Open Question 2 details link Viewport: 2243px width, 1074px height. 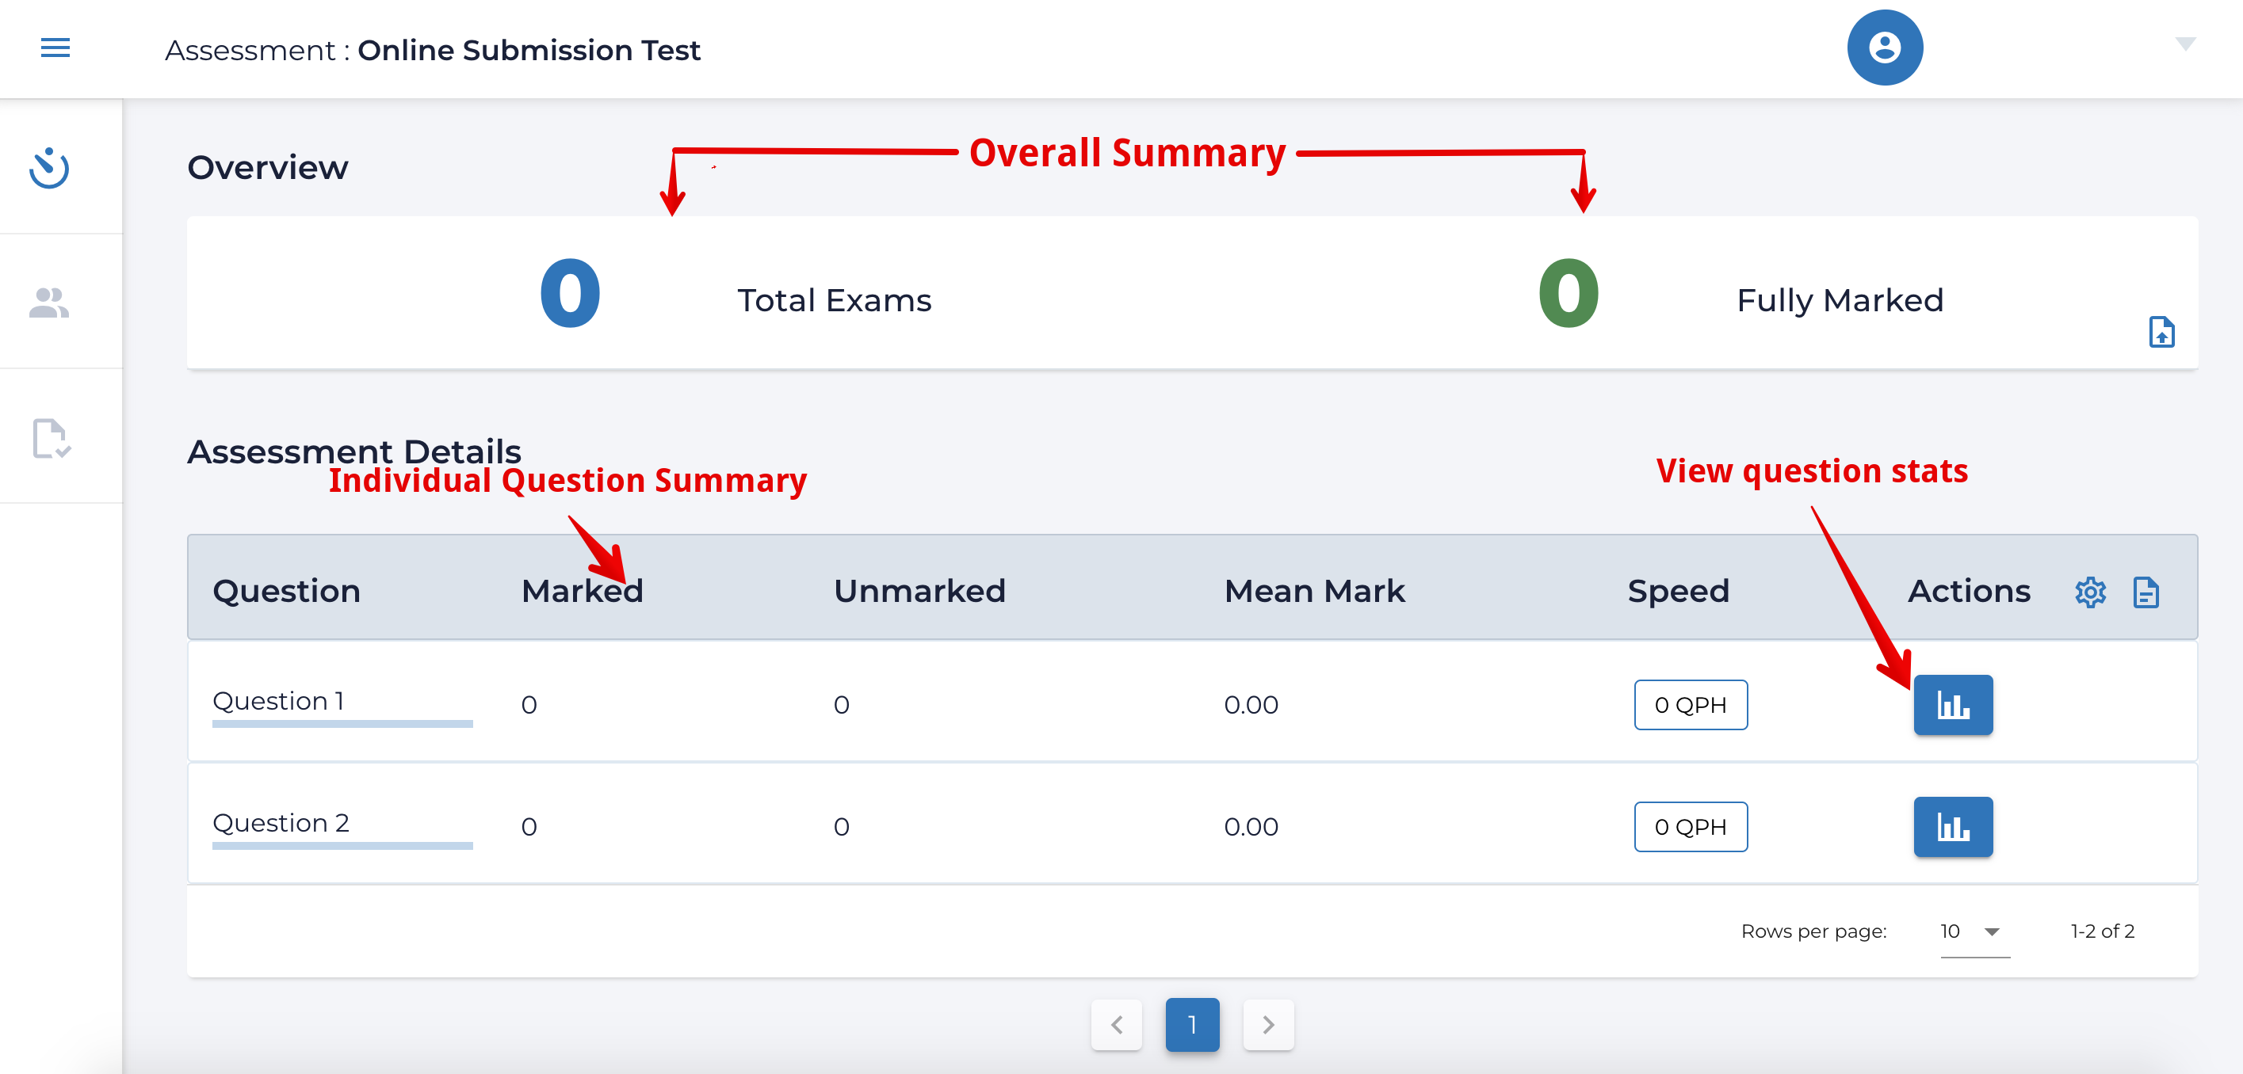point(281,824)
